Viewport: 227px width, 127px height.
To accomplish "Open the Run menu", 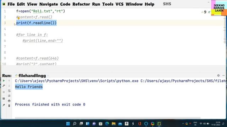I will 96,4.
